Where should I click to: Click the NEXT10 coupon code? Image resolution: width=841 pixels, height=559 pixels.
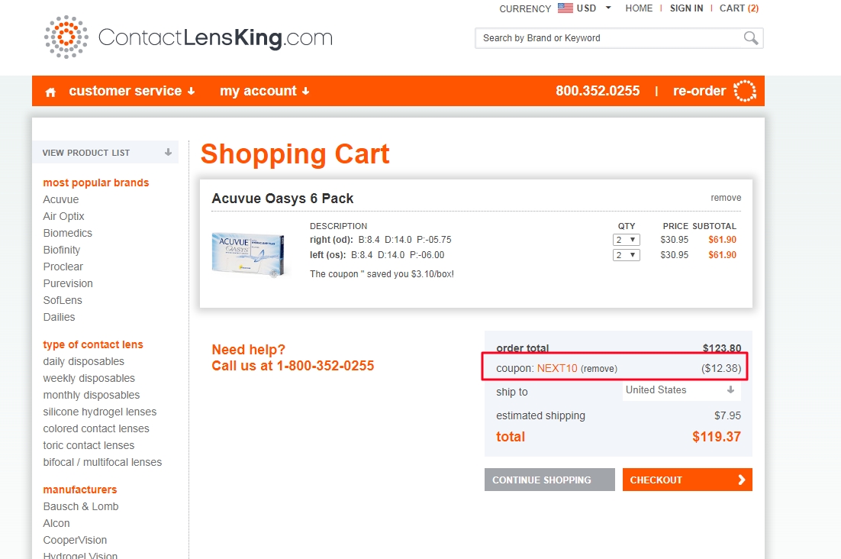point(557,369)
